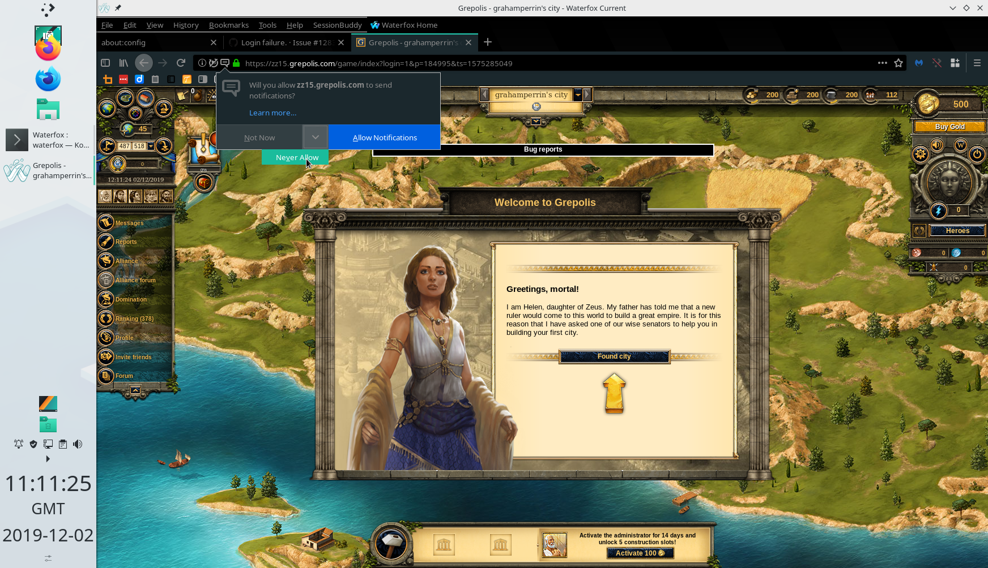The image size is (988, 568).
Task: Reload the current page
Action: pyautogui.click(x=181, y=63)
